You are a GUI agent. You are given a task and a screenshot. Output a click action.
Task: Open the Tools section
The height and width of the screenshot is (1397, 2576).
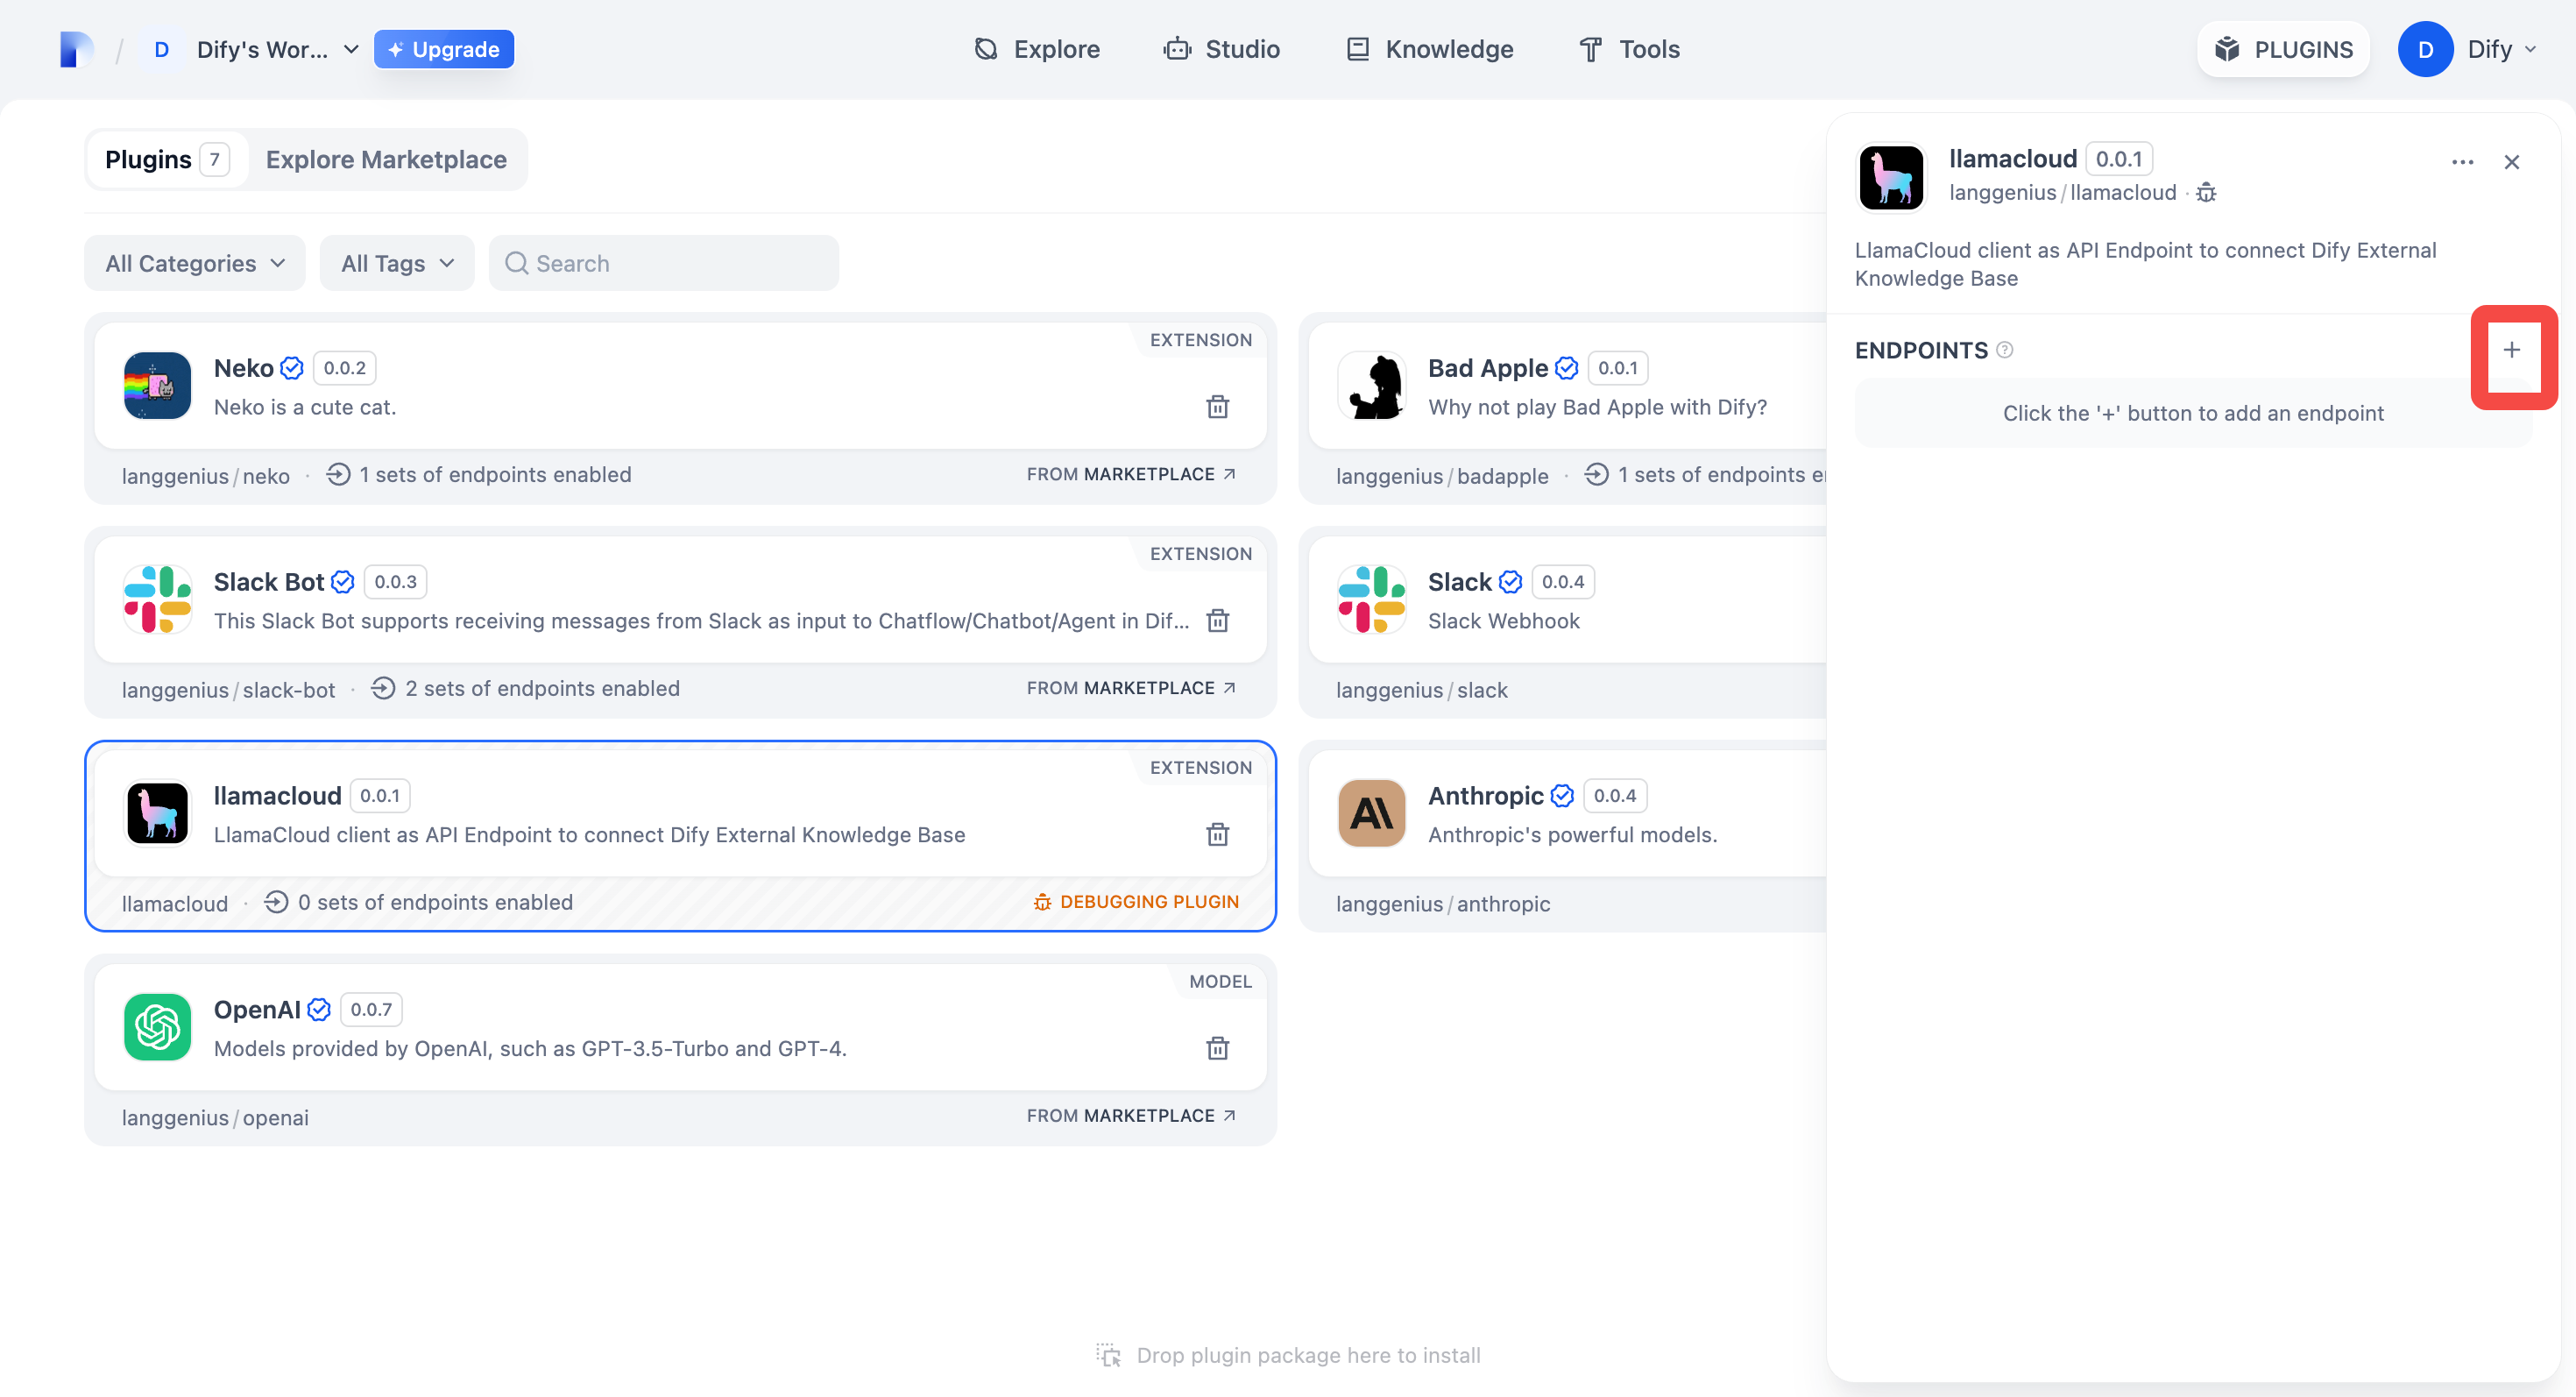(x=1630, y=49)
